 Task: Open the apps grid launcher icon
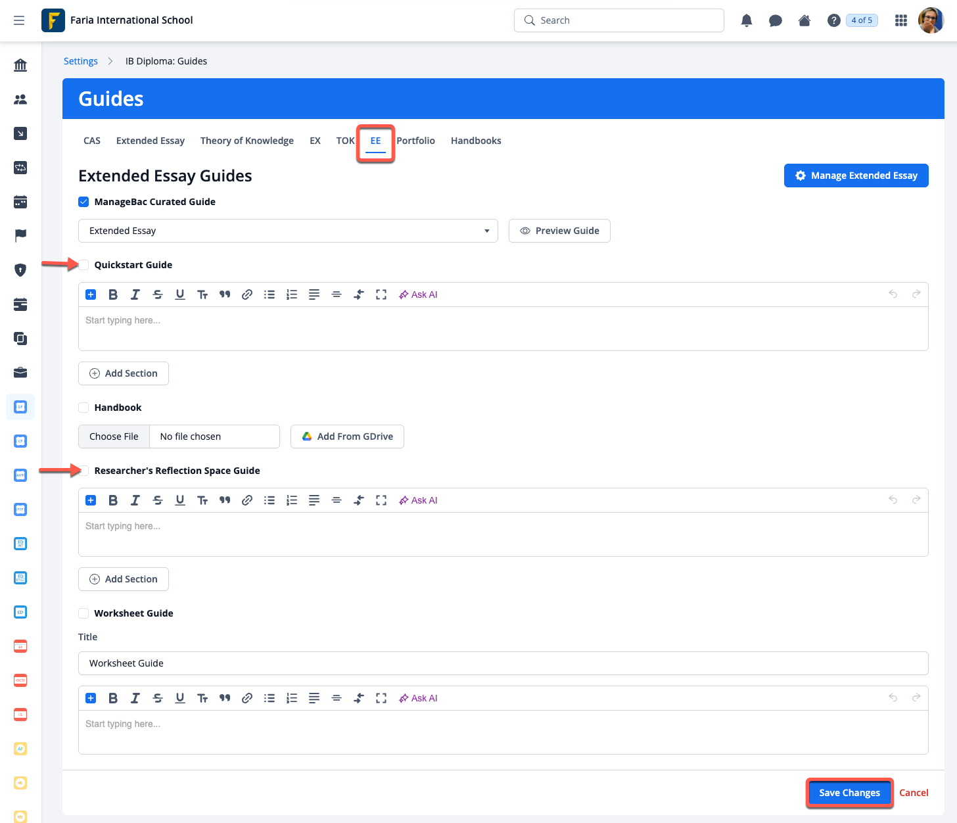point(901,20)
